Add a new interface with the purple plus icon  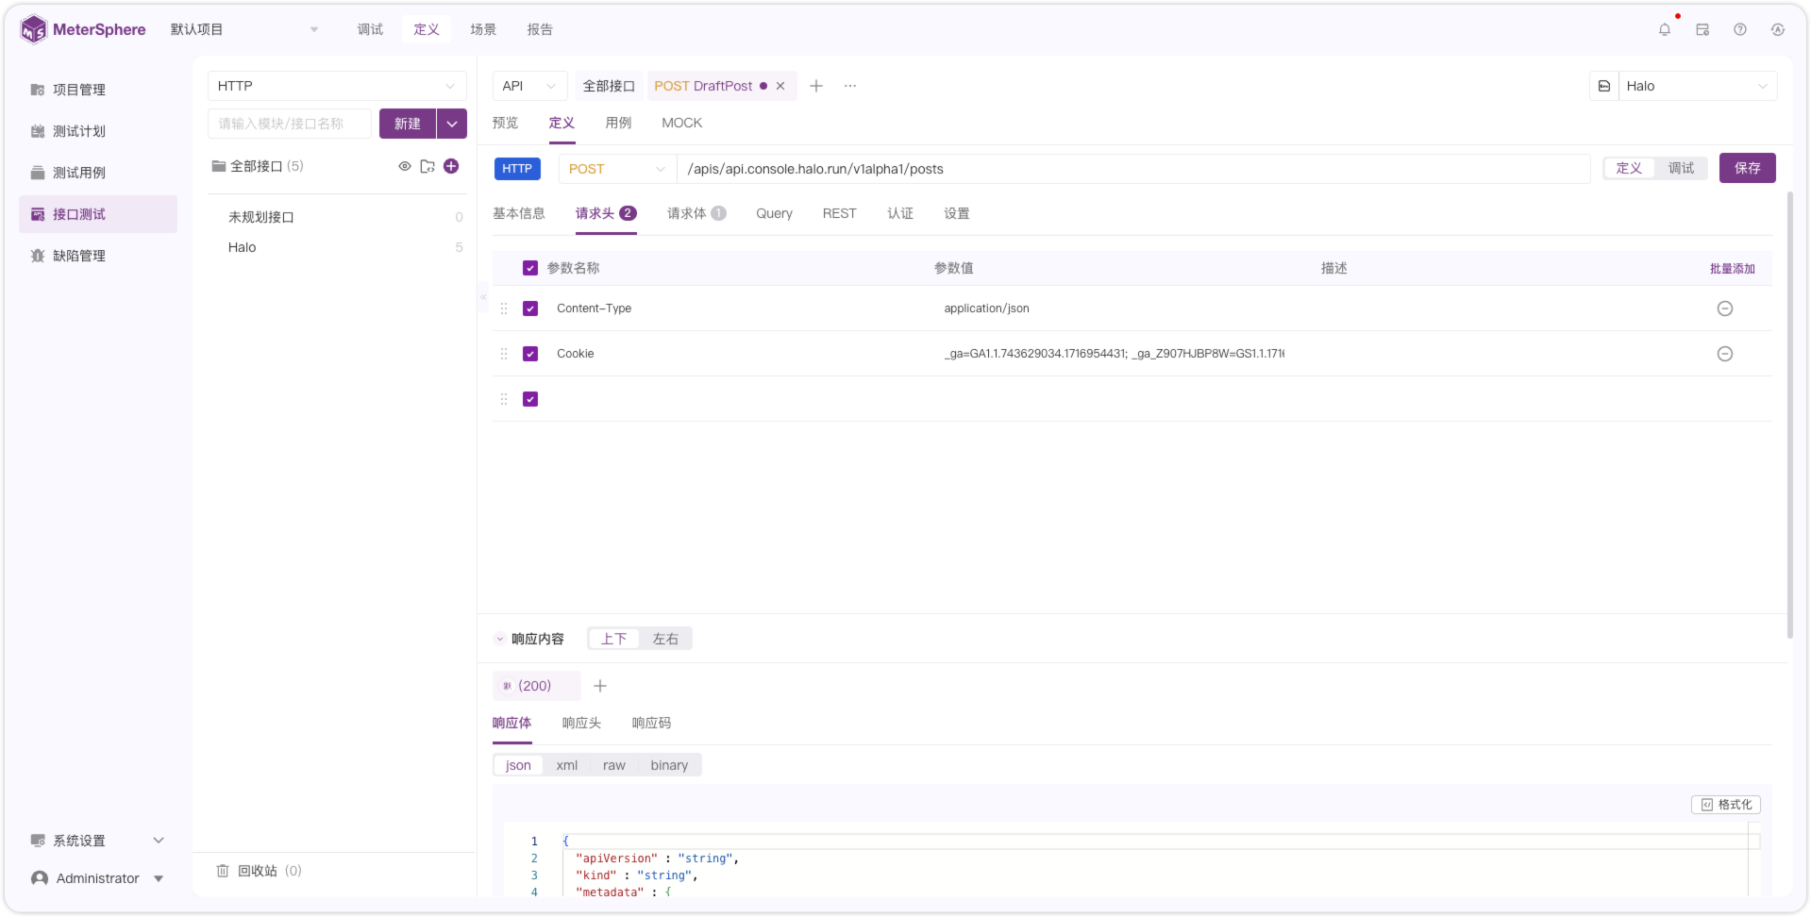pos(451,166)
